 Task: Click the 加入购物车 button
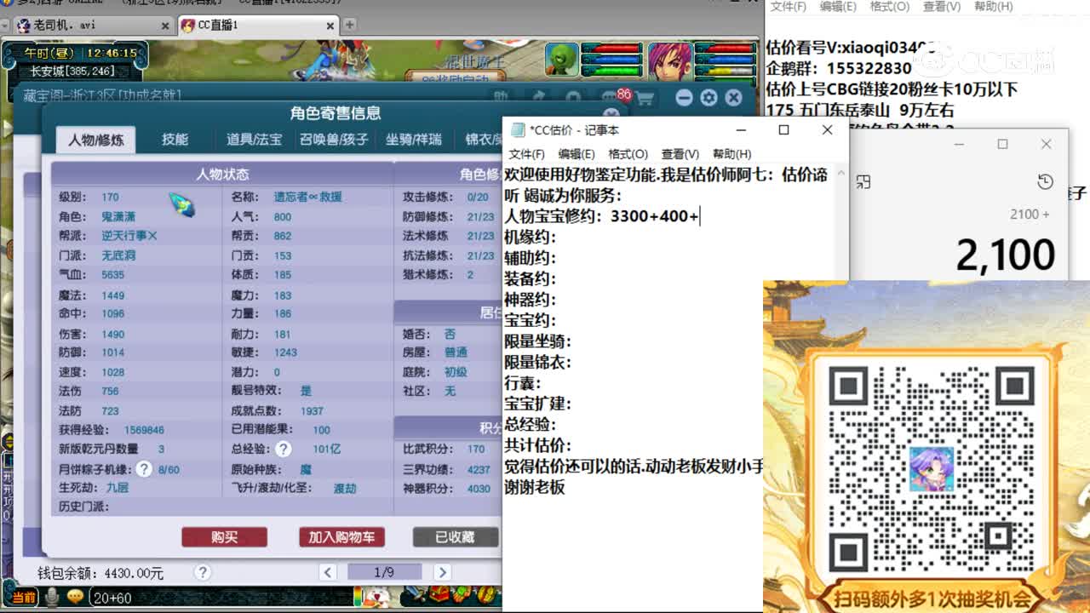(x=341, y=537)
